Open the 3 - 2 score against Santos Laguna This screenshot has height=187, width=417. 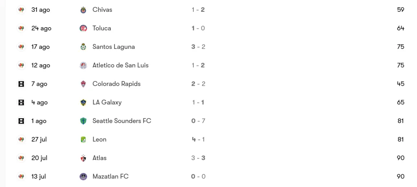pyautogui.click(x=198, y=47)
